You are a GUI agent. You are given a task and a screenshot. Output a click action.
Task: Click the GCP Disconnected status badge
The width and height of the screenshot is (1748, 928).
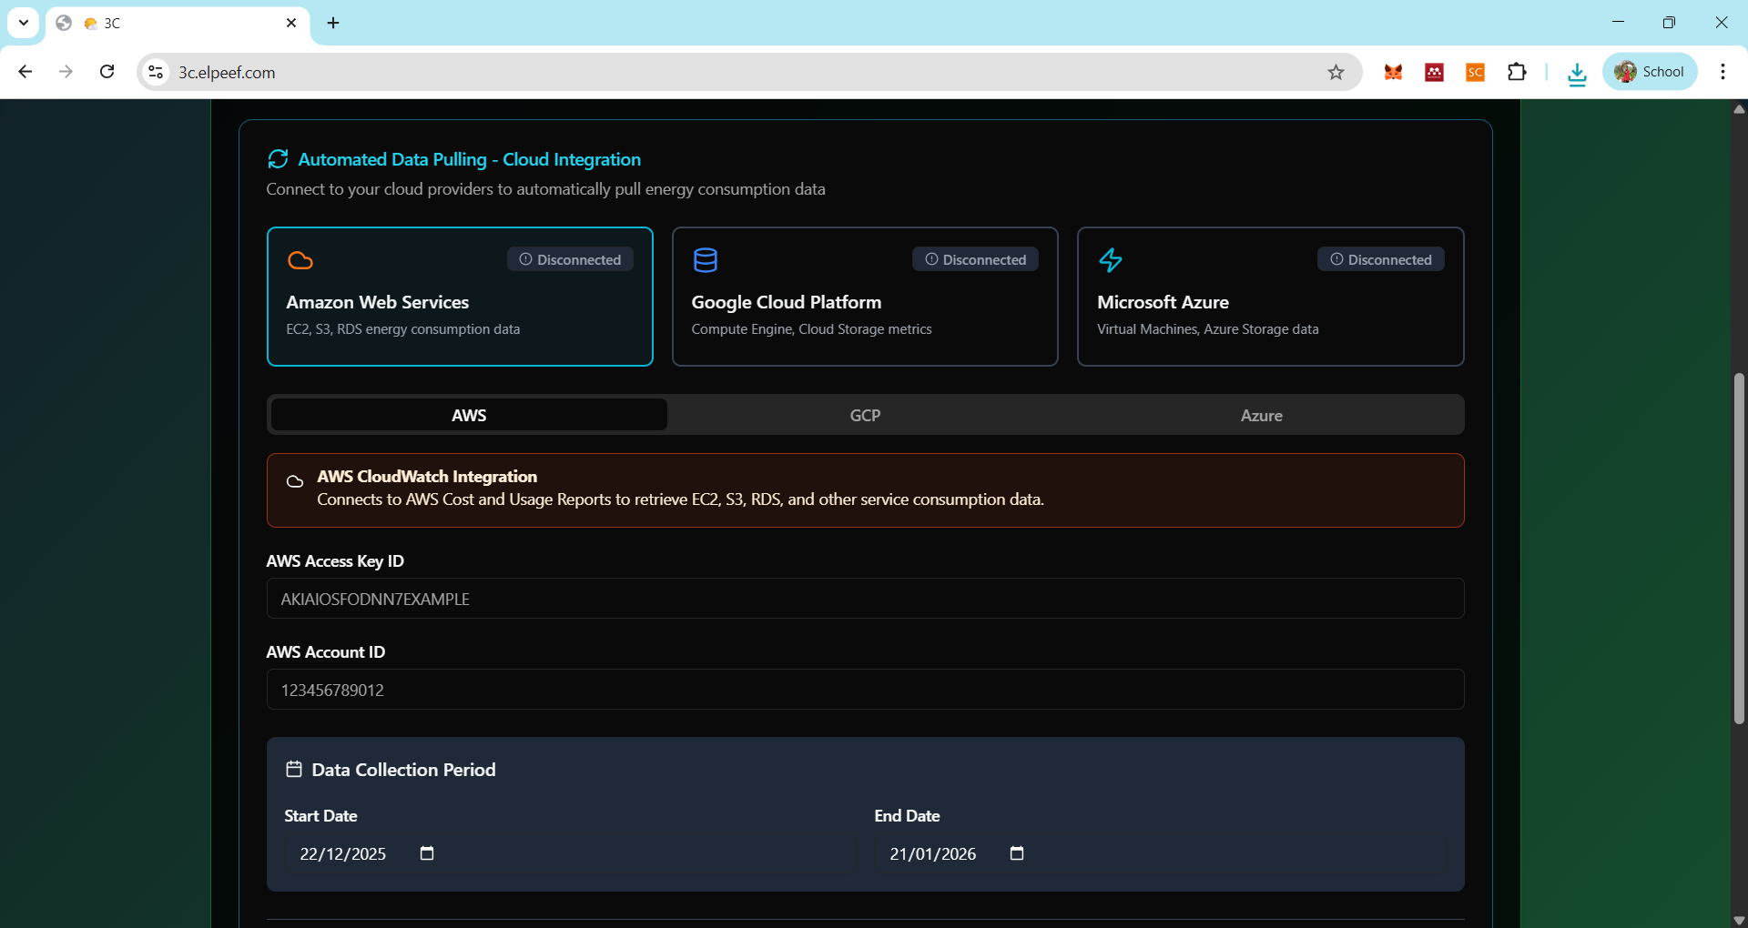[975, 259]
